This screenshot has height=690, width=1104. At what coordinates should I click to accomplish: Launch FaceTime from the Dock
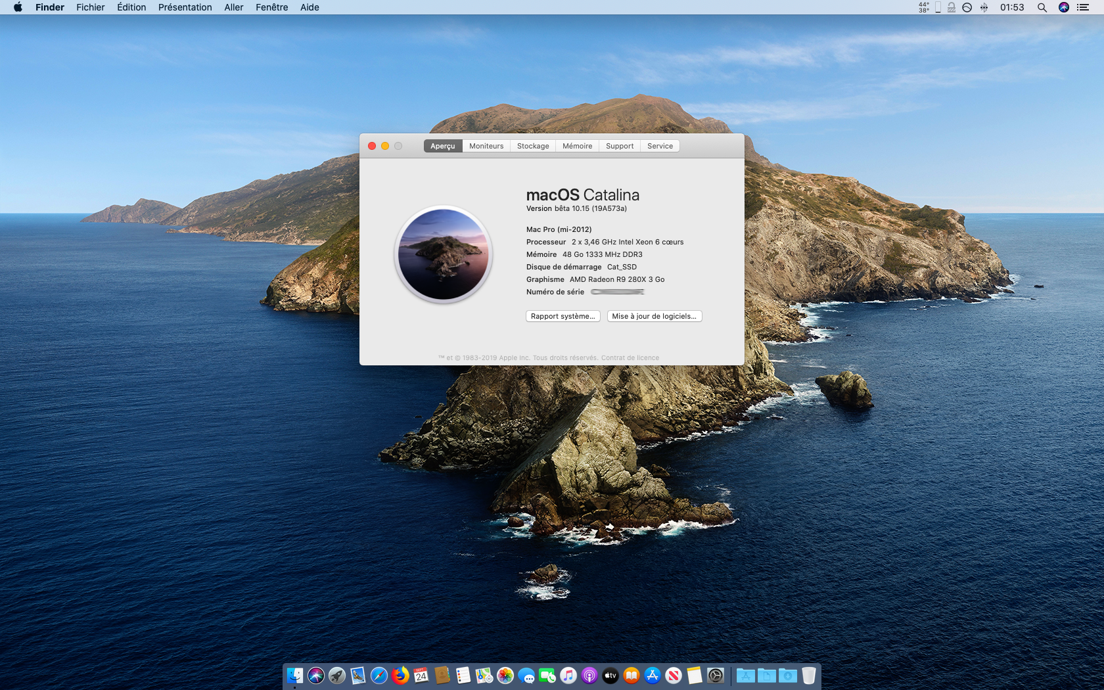point(547,676)
